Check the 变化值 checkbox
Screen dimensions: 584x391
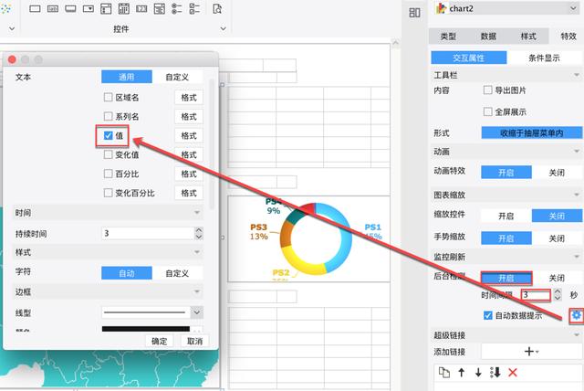click(x=108, y=154)
